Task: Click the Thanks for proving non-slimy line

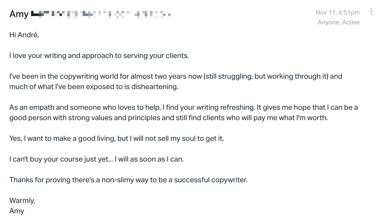Action: point(128,180)
